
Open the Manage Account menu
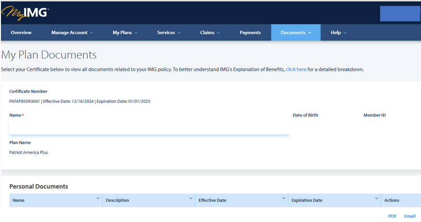tap(72, 33)
